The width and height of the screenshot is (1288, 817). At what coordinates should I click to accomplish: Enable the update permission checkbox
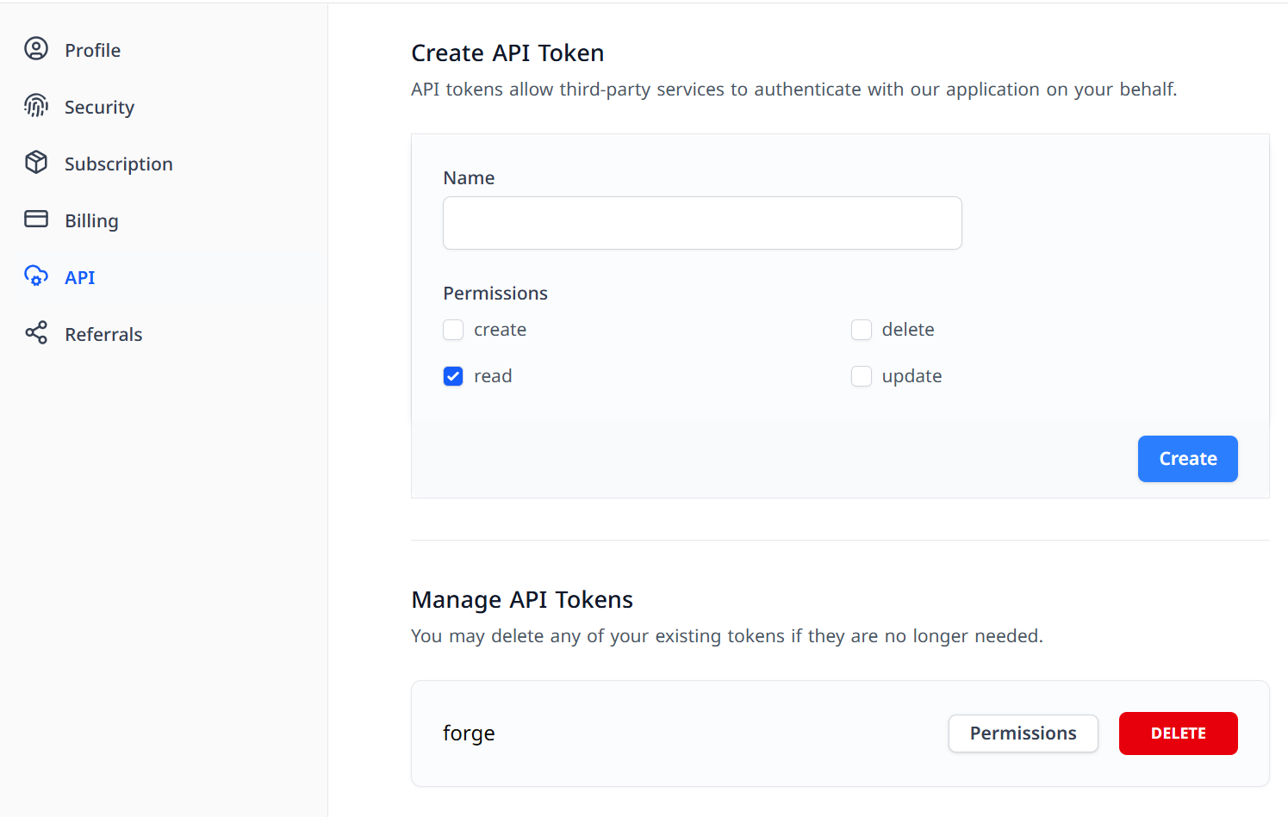[862, 376]
